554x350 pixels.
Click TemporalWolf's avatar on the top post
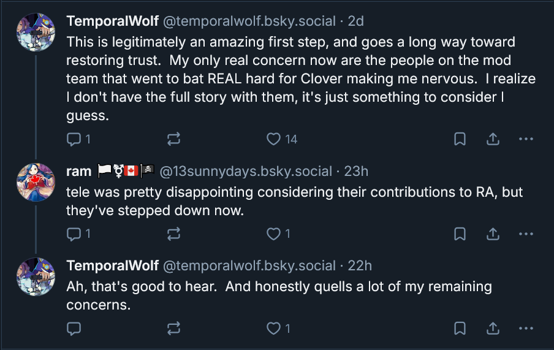pos(36,32)
